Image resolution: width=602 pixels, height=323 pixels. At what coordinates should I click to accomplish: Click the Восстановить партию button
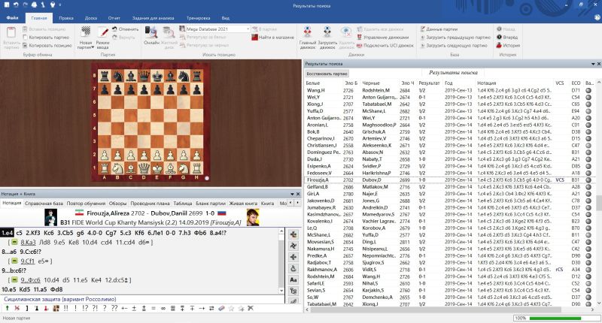pyautogui.click(x=327, y=74)
